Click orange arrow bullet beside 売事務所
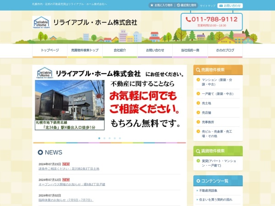The image size is (275, 206). click(x=198, y=122)
